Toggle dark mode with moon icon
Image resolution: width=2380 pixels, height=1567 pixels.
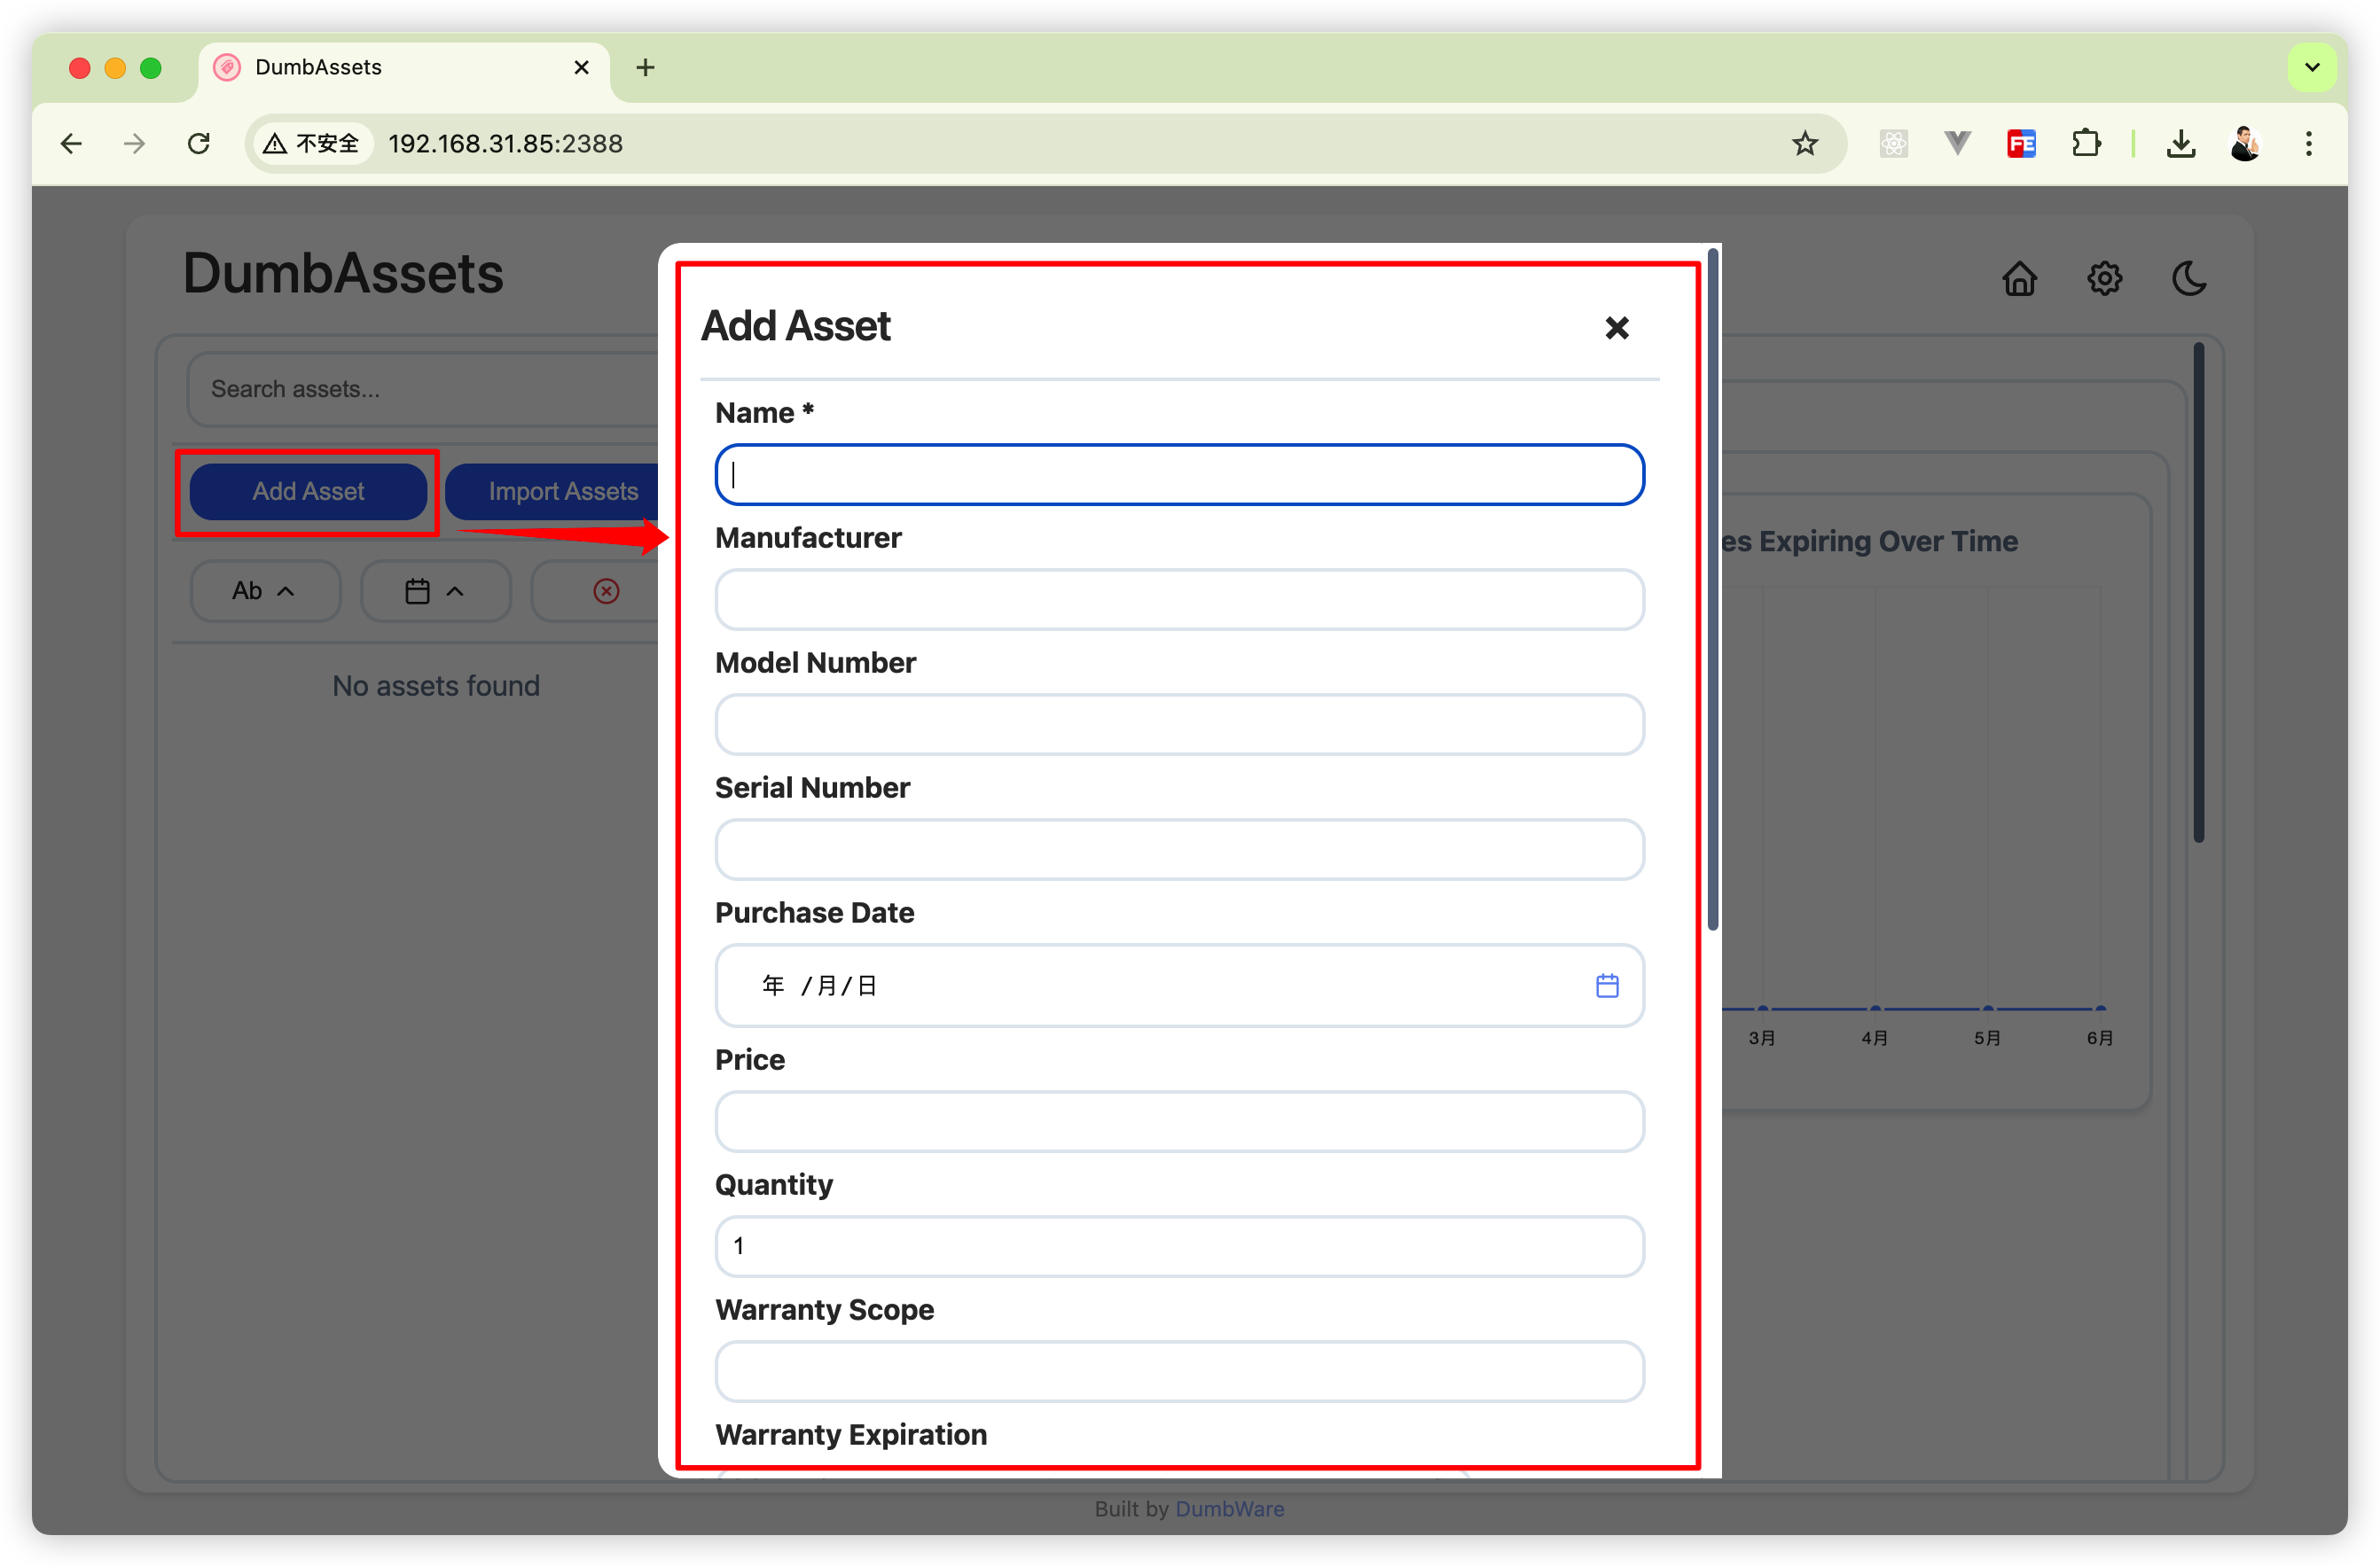pos(2188,279)
